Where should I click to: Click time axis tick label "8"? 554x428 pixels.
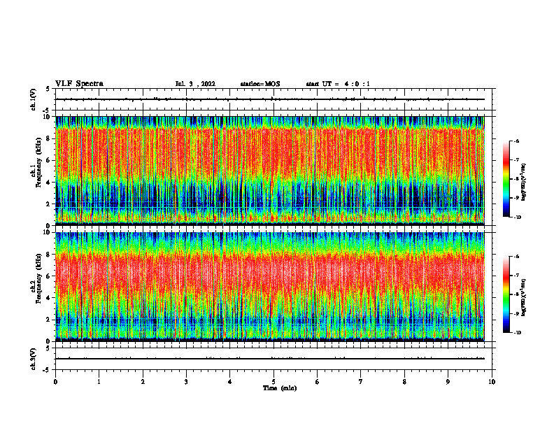pos(404,382)
